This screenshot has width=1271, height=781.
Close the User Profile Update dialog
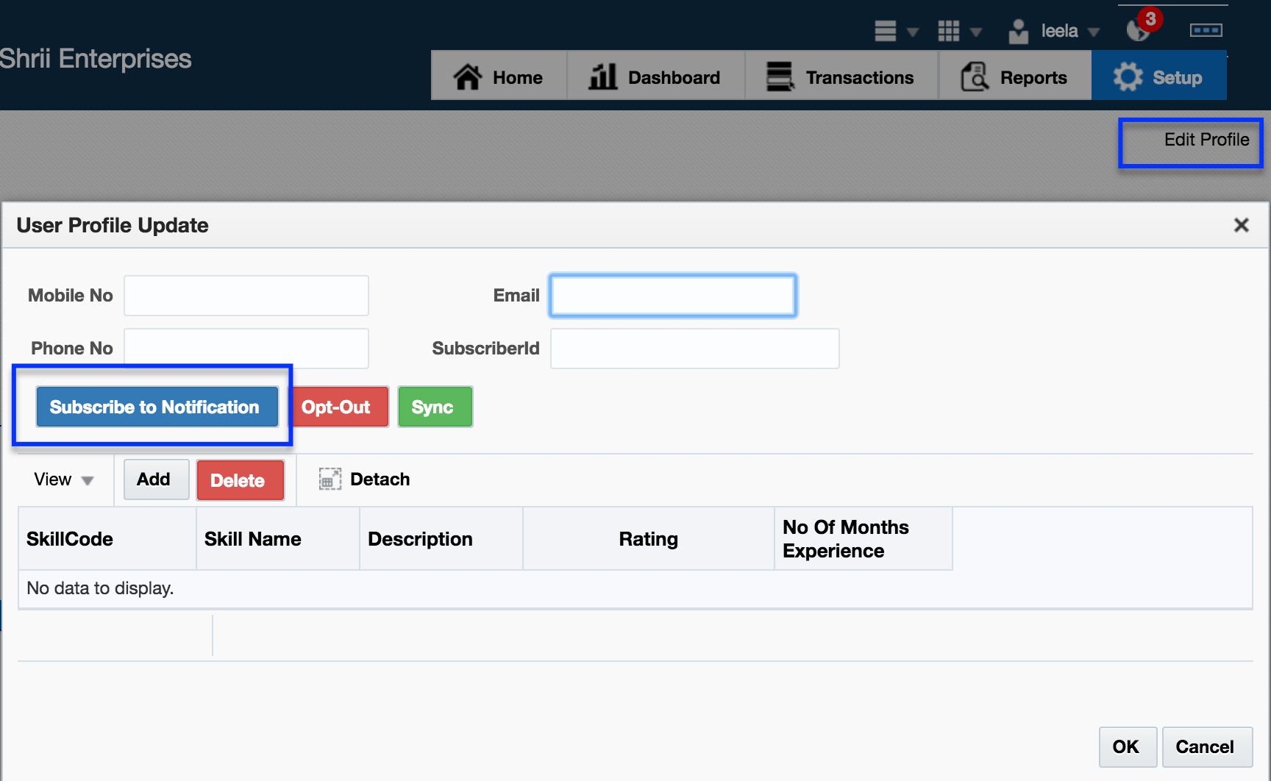1241,225
